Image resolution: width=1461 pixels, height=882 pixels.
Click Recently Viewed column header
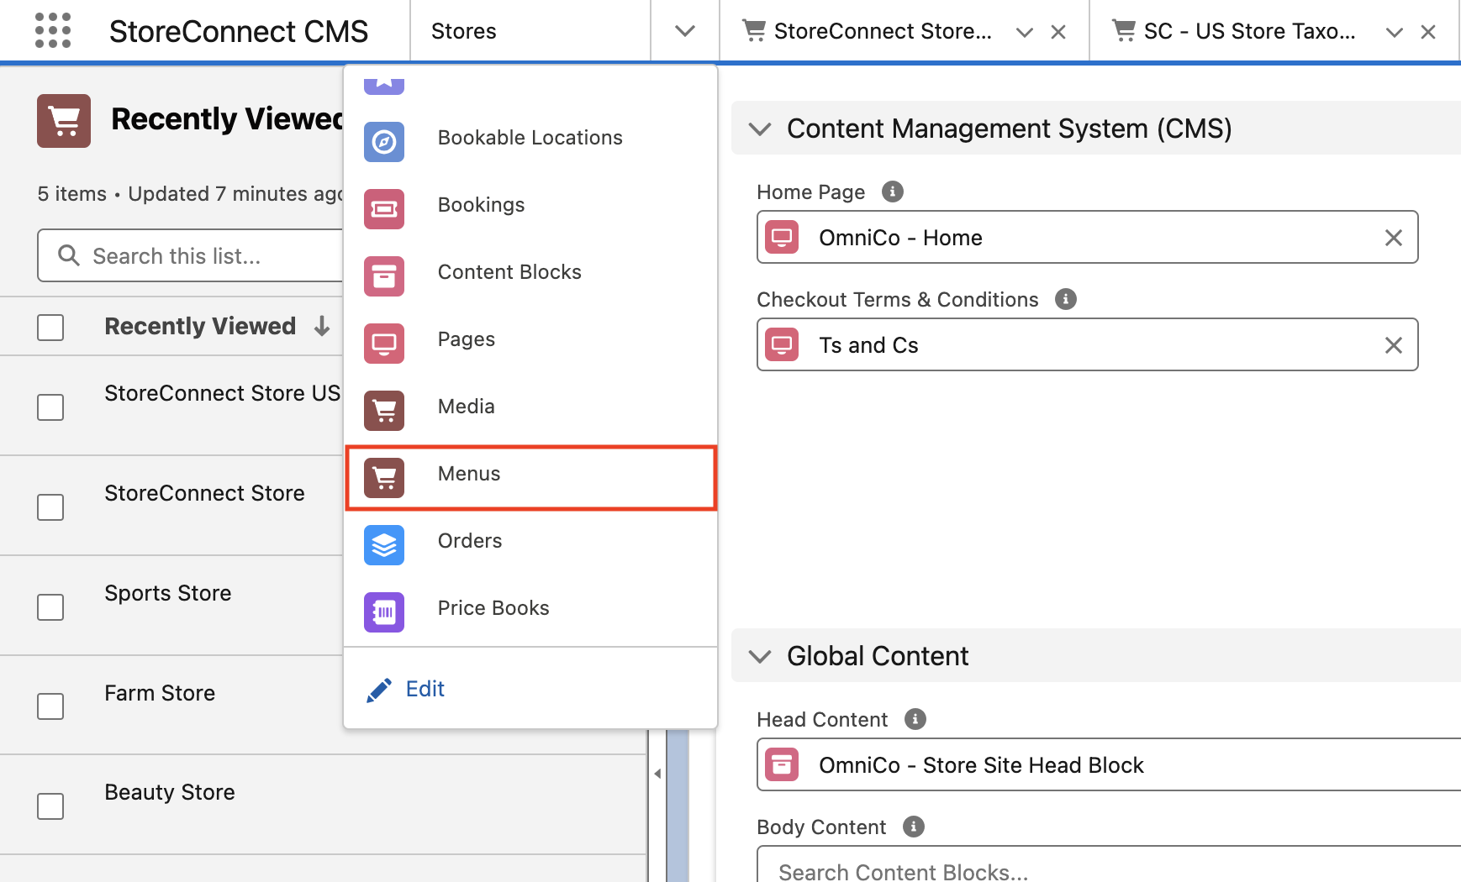(200, 326)
